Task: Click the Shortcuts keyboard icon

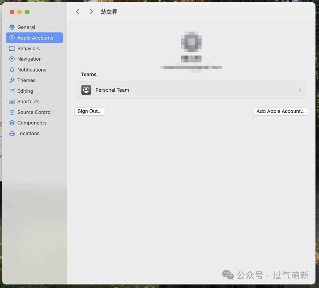Action: point(12,101)
